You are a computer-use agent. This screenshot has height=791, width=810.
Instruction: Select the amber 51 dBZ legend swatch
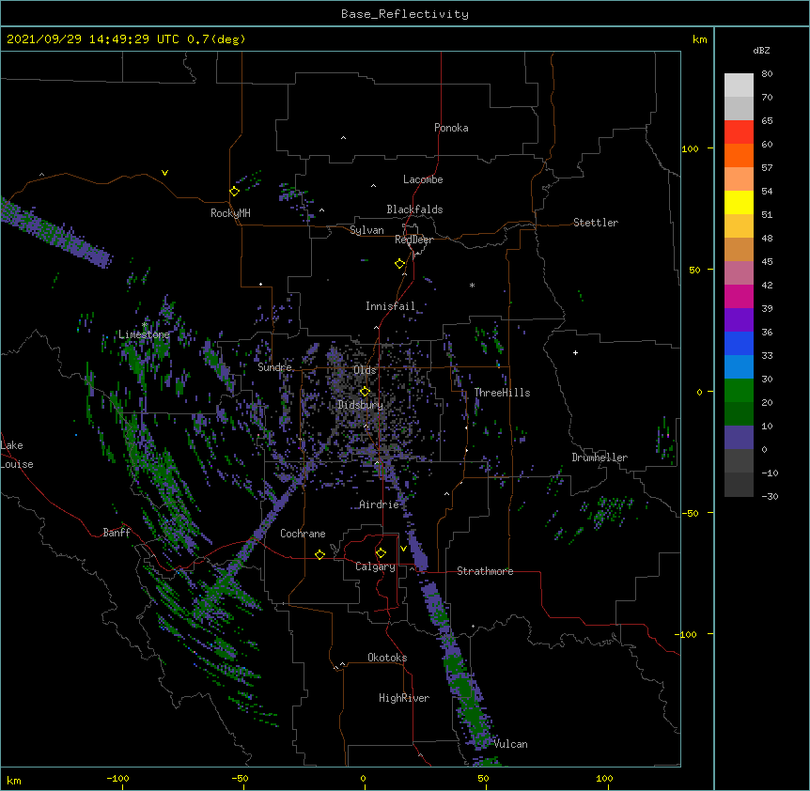click(739, 226)
